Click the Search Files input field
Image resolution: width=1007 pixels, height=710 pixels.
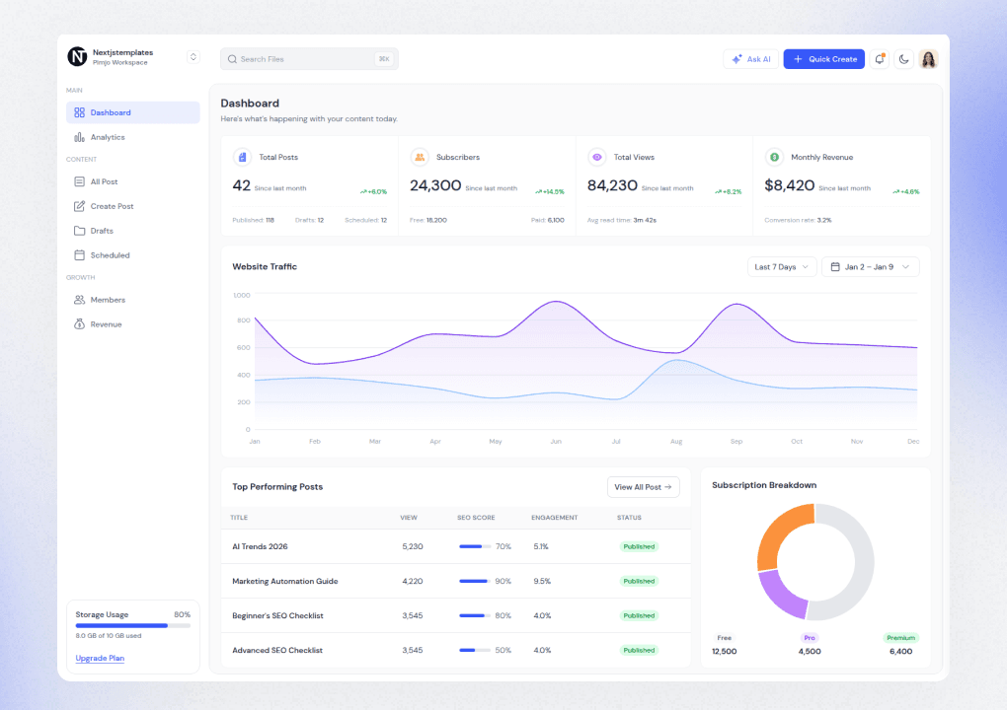pyautogui.click(x=306, y=59)
